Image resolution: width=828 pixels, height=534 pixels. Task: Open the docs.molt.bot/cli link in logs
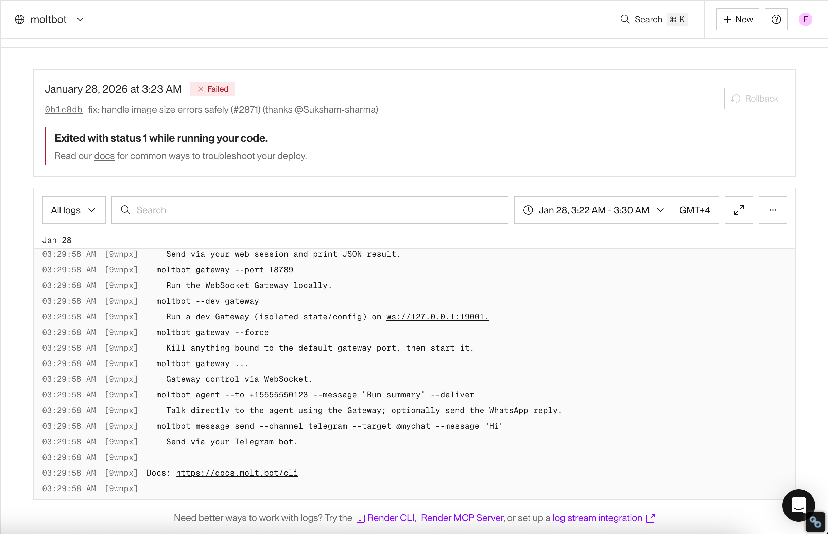(x=237, y=473)
